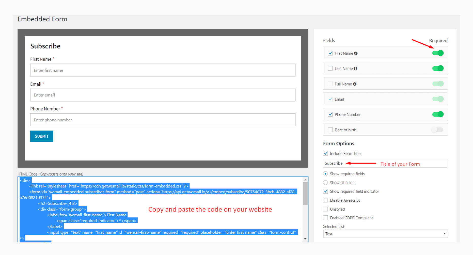Click the info icon beside Last Name field
The height and width of the screenshot is (255, 473).
tap(356, 68)
